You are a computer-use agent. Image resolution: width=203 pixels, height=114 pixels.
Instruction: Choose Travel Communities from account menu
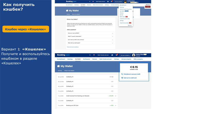click(x=124, y=23)
